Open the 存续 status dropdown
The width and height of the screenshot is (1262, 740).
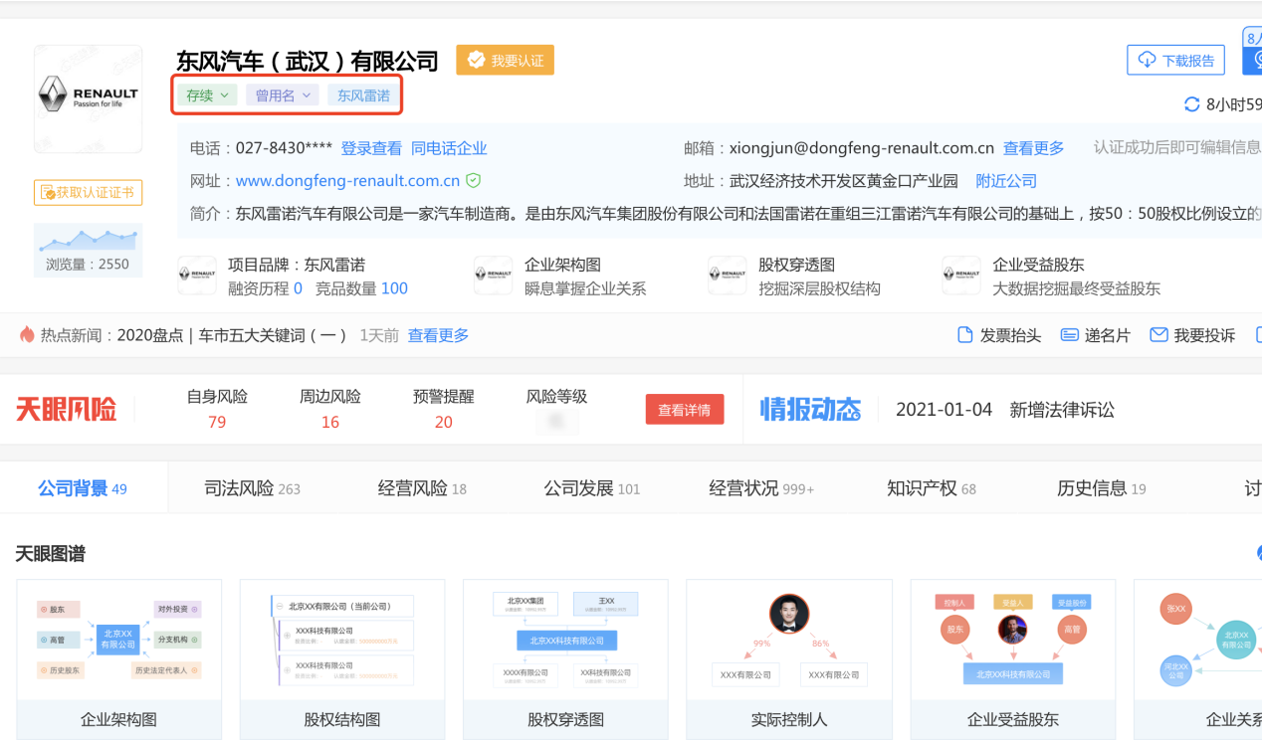[207, 95]
